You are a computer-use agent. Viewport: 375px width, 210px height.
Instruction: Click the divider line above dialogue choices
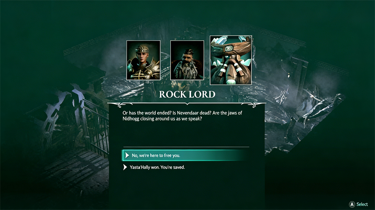pos(186,147)
